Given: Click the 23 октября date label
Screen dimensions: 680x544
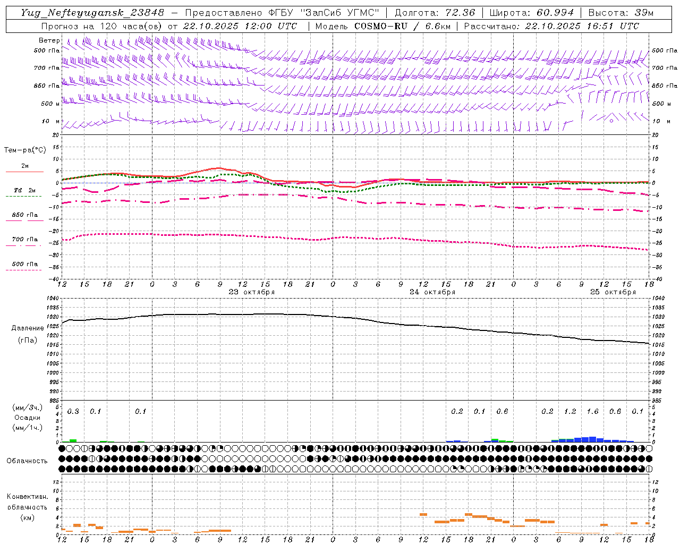Looking at the screenshot, I should [251, 292].
